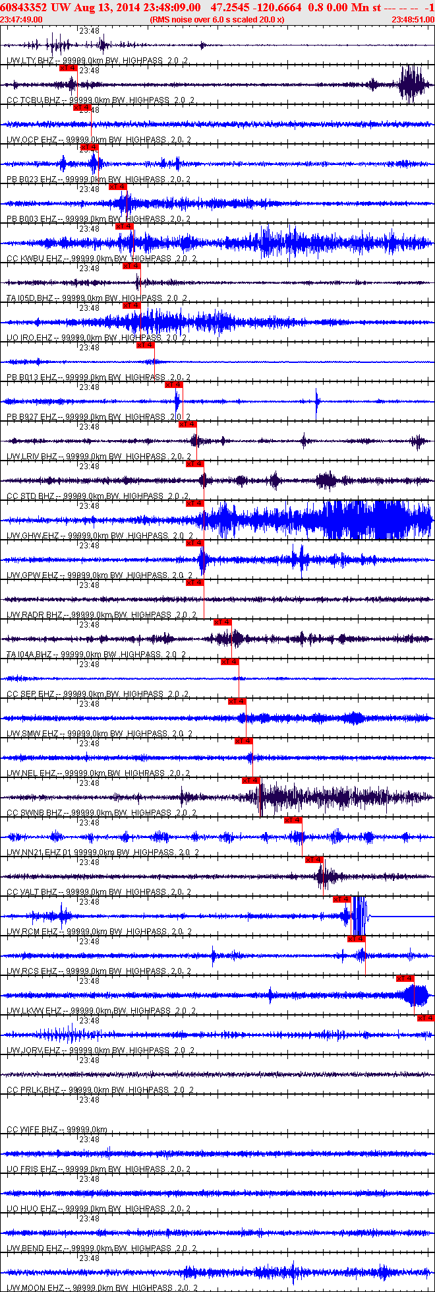This screenshot has height=1292, width=435.
Task: Select the pick marker on UW.LKWY trace
Action: (405, 979)
